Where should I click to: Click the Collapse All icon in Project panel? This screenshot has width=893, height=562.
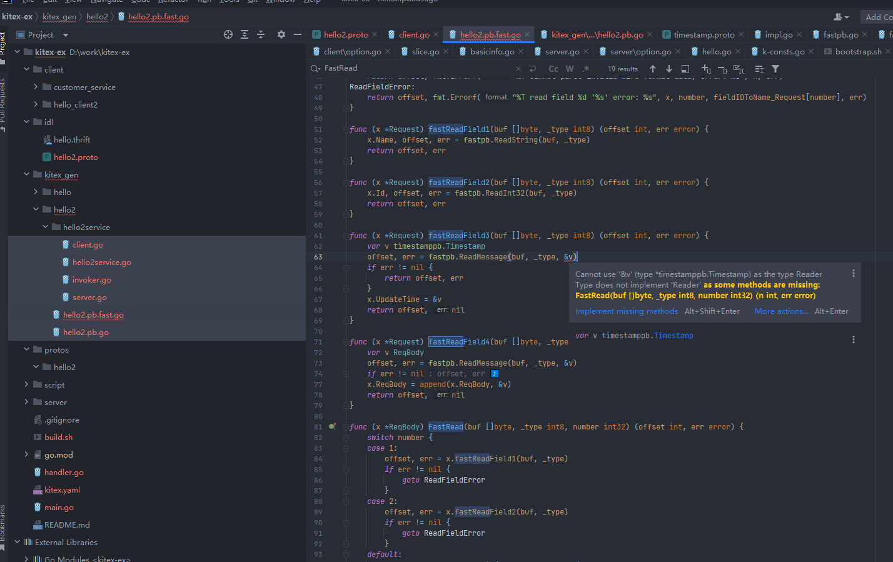click(x=261, y=35)
